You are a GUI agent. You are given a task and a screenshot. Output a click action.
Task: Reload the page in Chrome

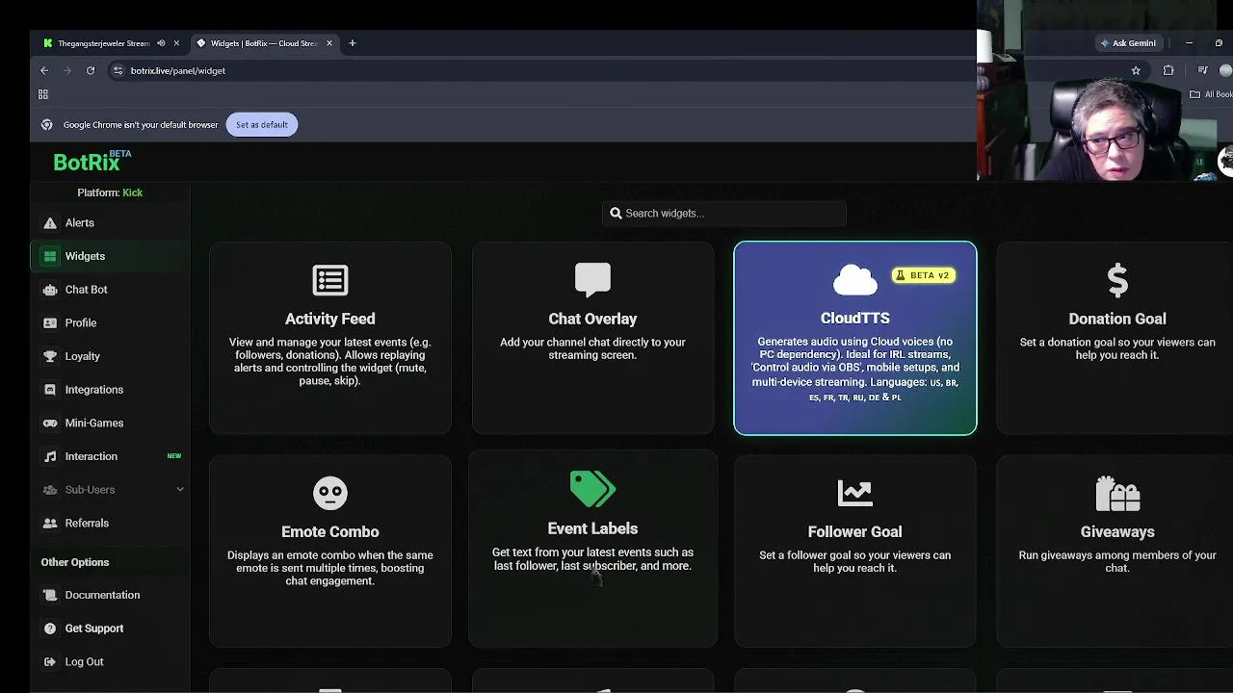pyautogui.click(x=91, y=70)
